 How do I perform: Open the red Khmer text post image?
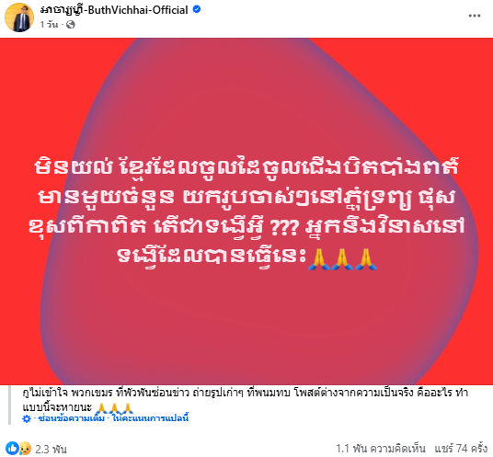coord(246,211)
